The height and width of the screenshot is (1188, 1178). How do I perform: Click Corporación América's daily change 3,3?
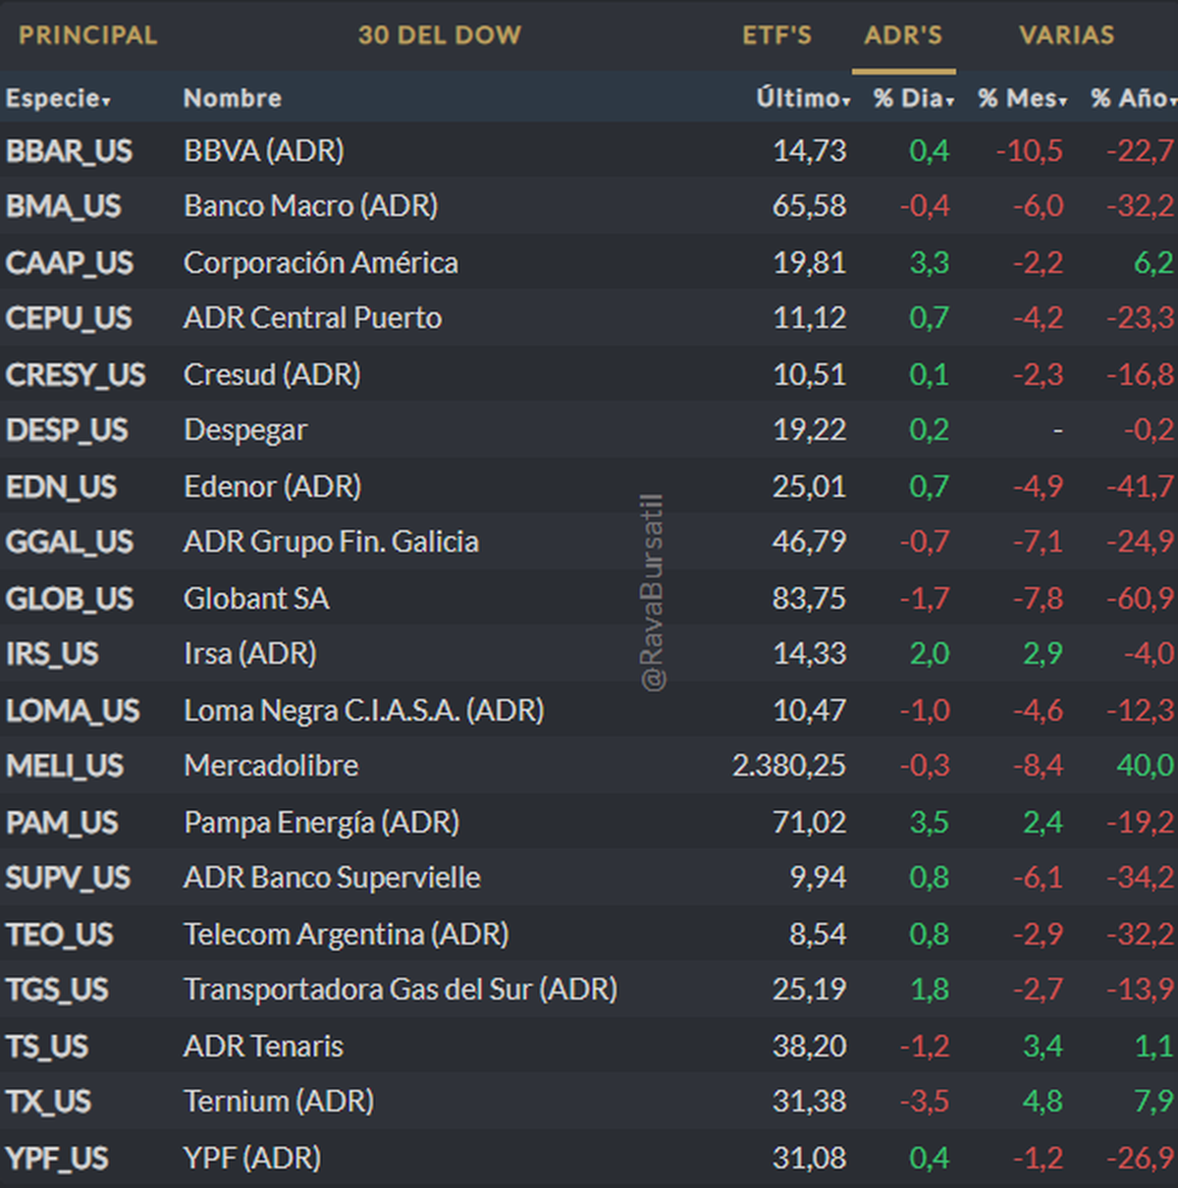tap(930, 263)
